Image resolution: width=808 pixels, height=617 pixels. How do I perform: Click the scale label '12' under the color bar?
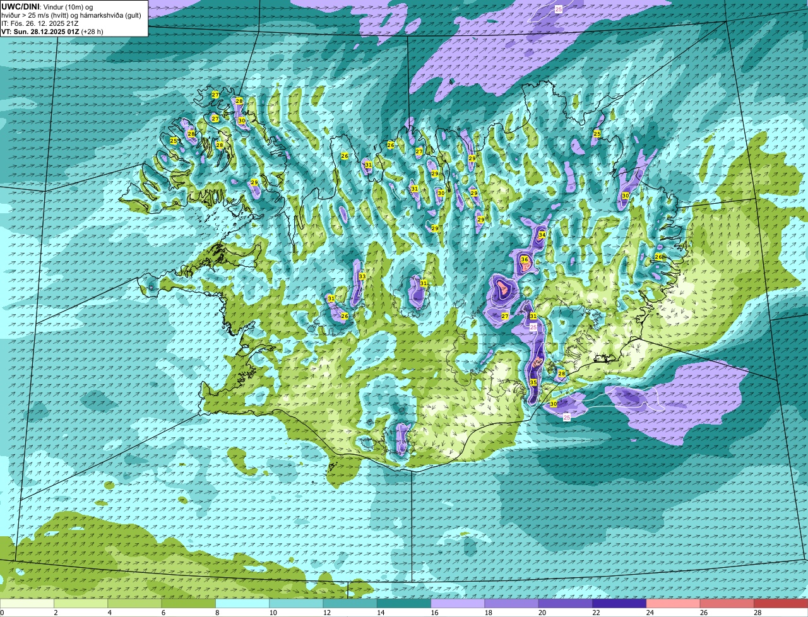point(327,613)
